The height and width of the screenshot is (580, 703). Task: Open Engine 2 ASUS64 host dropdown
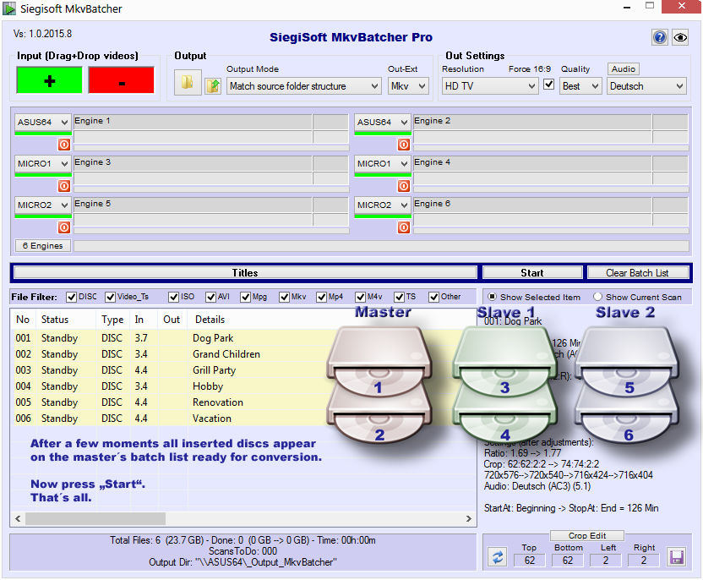click(383, 122)
